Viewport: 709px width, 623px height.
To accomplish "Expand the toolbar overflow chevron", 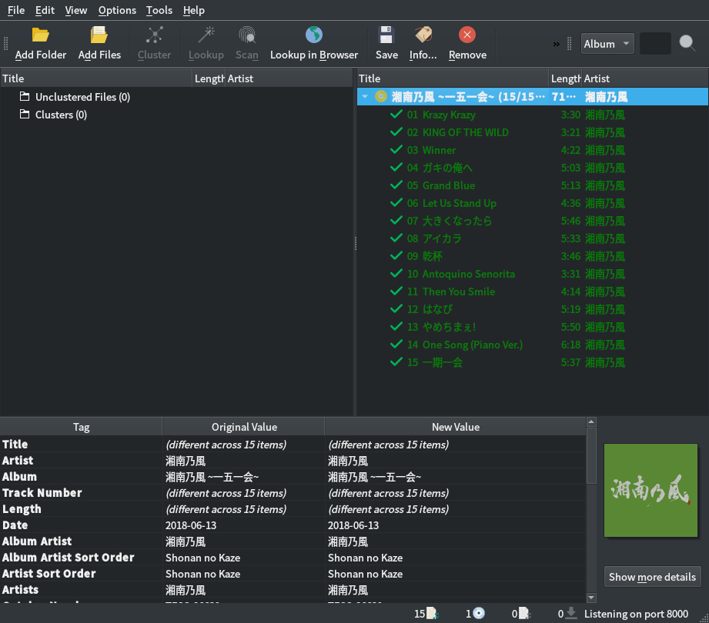I will pos(556,44).
